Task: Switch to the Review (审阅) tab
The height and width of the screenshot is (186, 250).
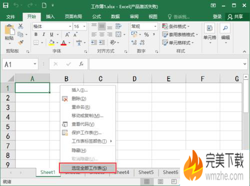Action: point(134,16)
